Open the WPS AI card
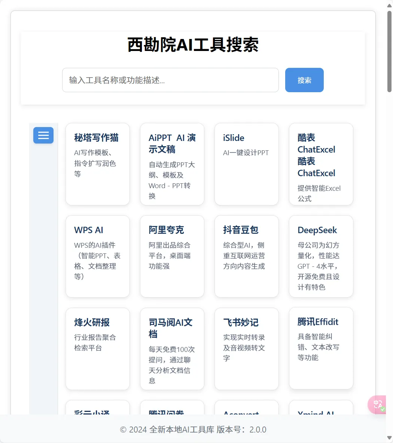393x443 pixels. pos(98,256)
